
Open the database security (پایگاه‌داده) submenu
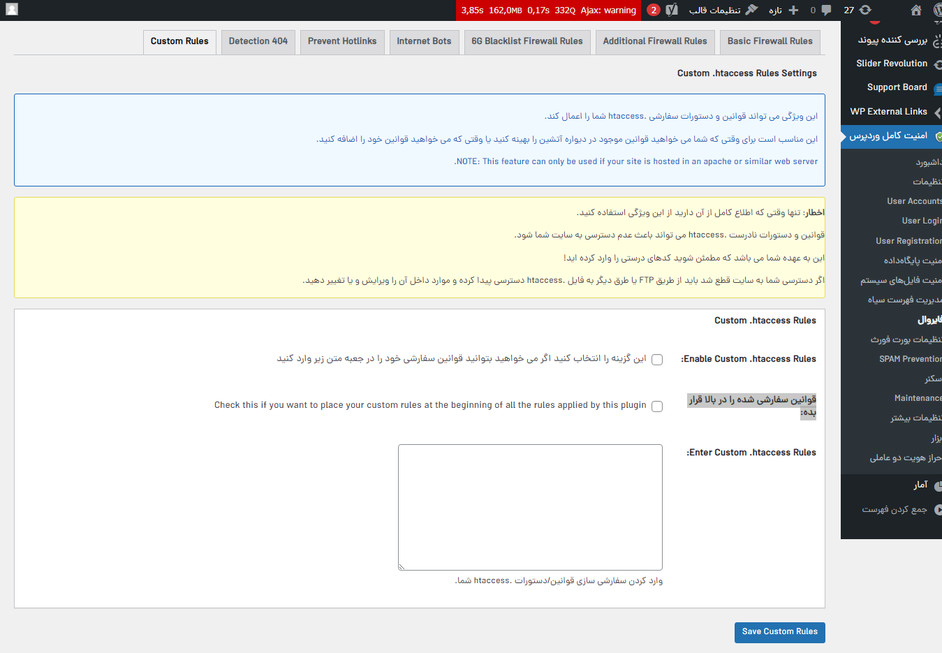click(x=912, y=261)
